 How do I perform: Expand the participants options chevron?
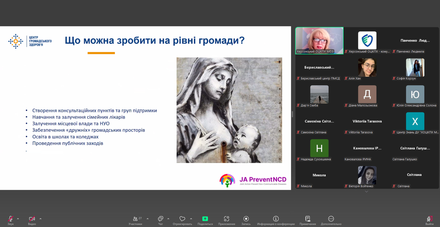tap(148, 219)
